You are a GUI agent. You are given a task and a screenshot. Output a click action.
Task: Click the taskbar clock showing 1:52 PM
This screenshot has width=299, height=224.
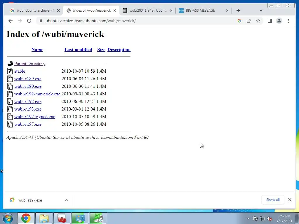[x=284, y=218]
